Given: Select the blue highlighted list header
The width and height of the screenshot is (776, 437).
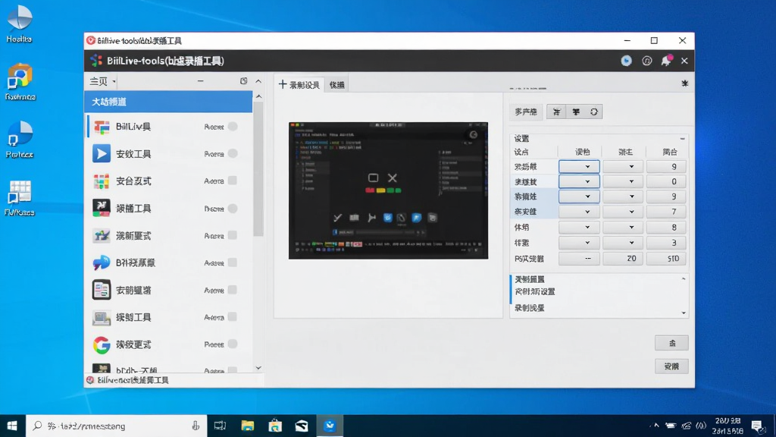Looking at the screenshot, I should [168, 102].
